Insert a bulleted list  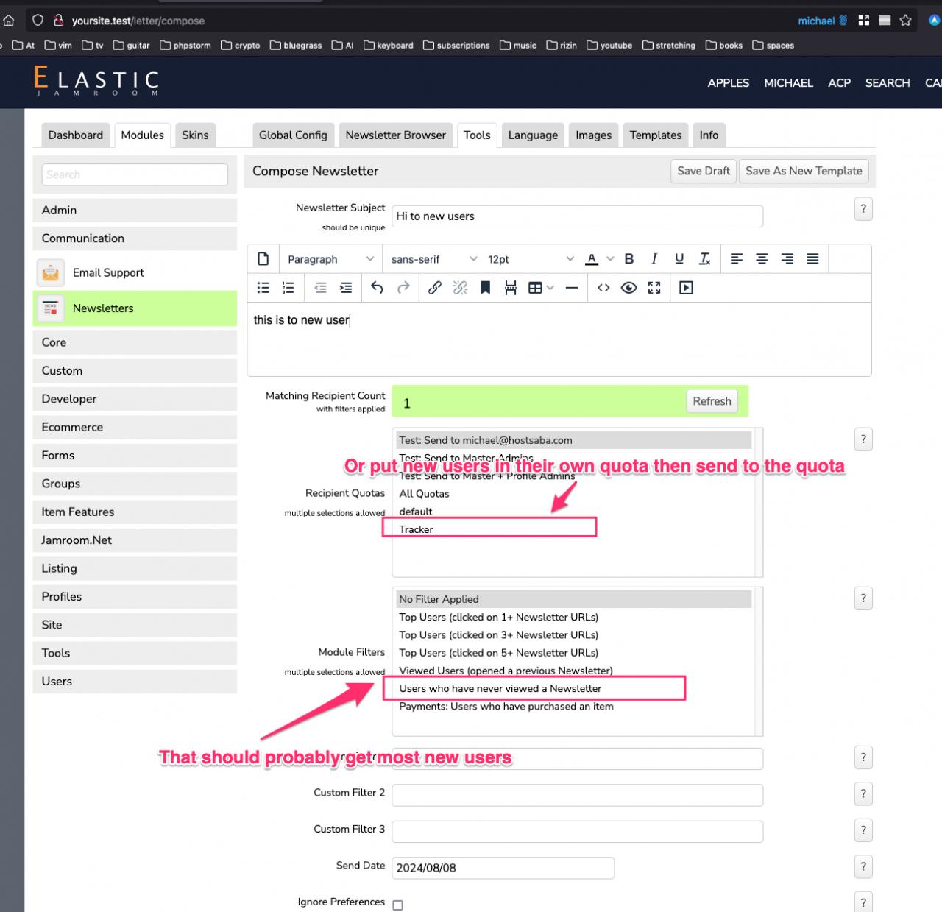coord(263,288)
